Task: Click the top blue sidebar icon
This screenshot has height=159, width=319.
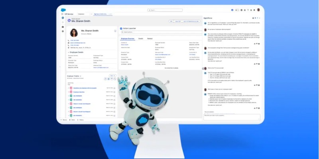Action: point(63,18)
